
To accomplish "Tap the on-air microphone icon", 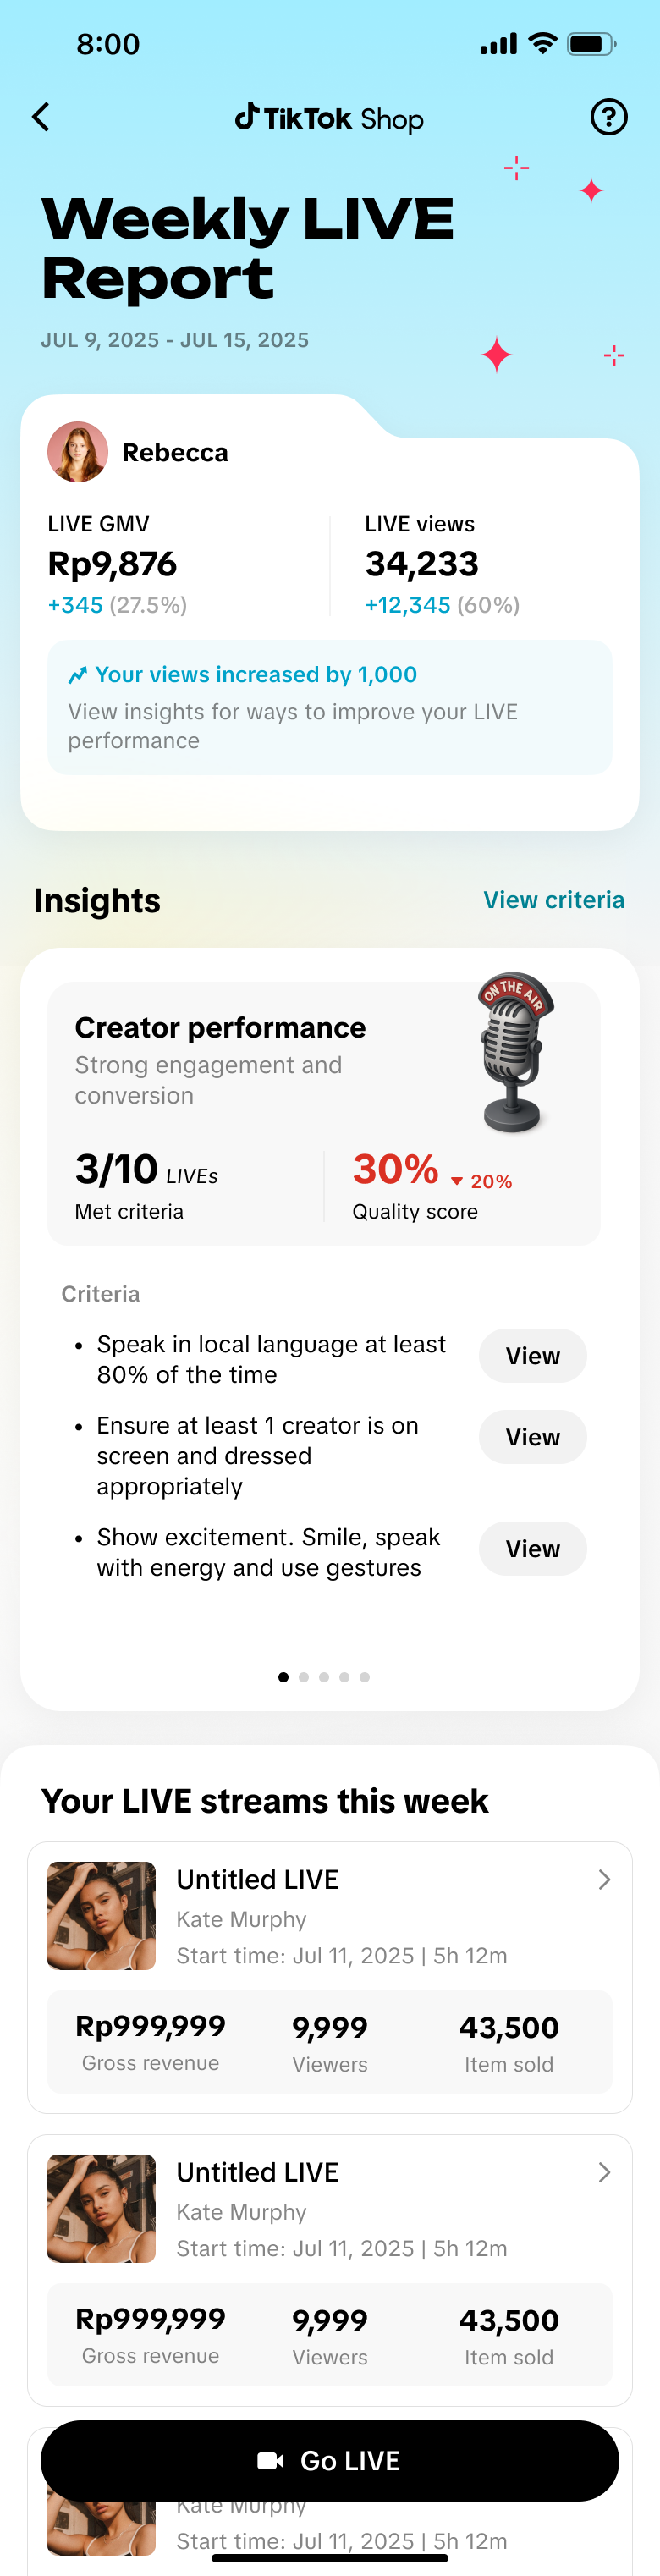I will (x=514, y=1051).
